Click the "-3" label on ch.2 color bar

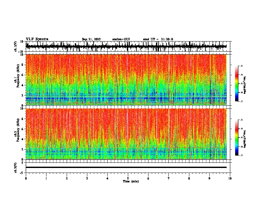[241, 120]
